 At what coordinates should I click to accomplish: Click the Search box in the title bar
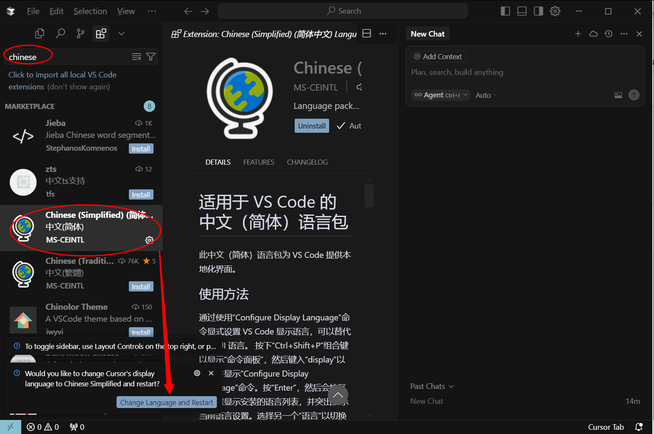click(343, 11)
